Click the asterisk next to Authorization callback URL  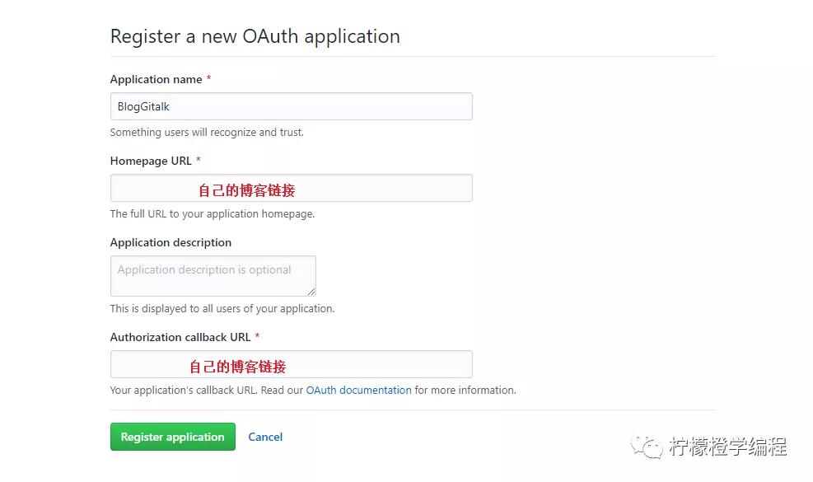[x=256, y=336]
